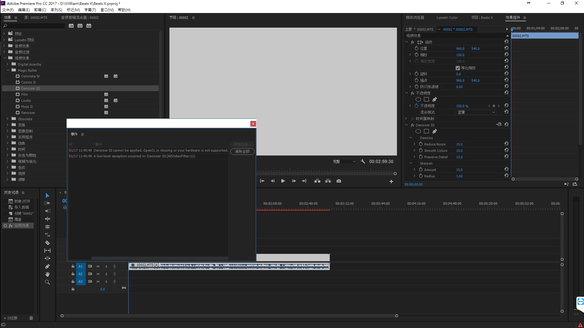Image resolution: width=584 pixels, height=328 pixels.
Task: Expand the Digital Anarchy effects folder
Action: point(8,64)
